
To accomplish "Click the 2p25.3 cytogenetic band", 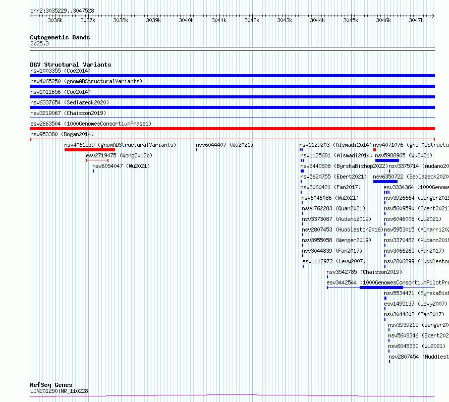I will (x=39, y=43).
